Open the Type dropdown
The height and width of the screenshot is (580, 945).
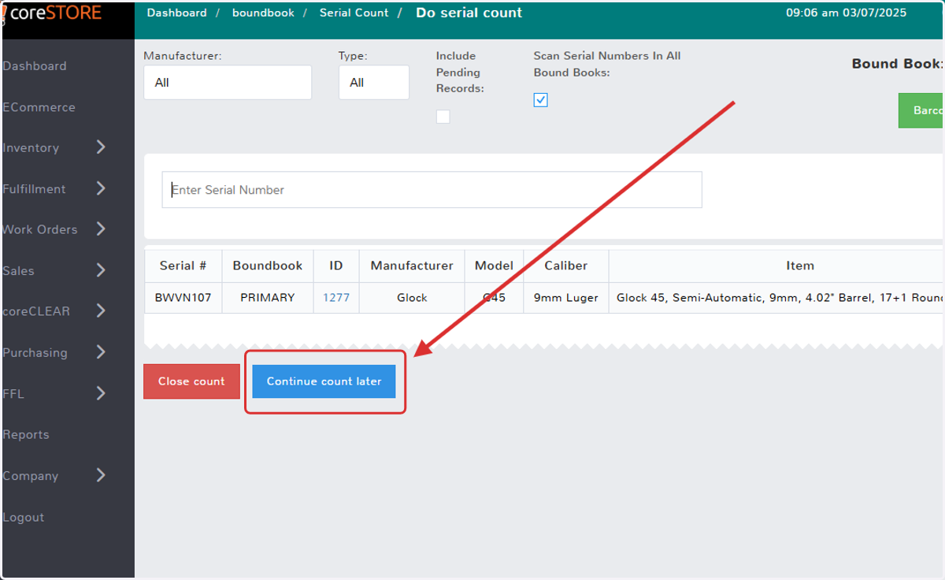pyautogui.click(x=374, y=83)
